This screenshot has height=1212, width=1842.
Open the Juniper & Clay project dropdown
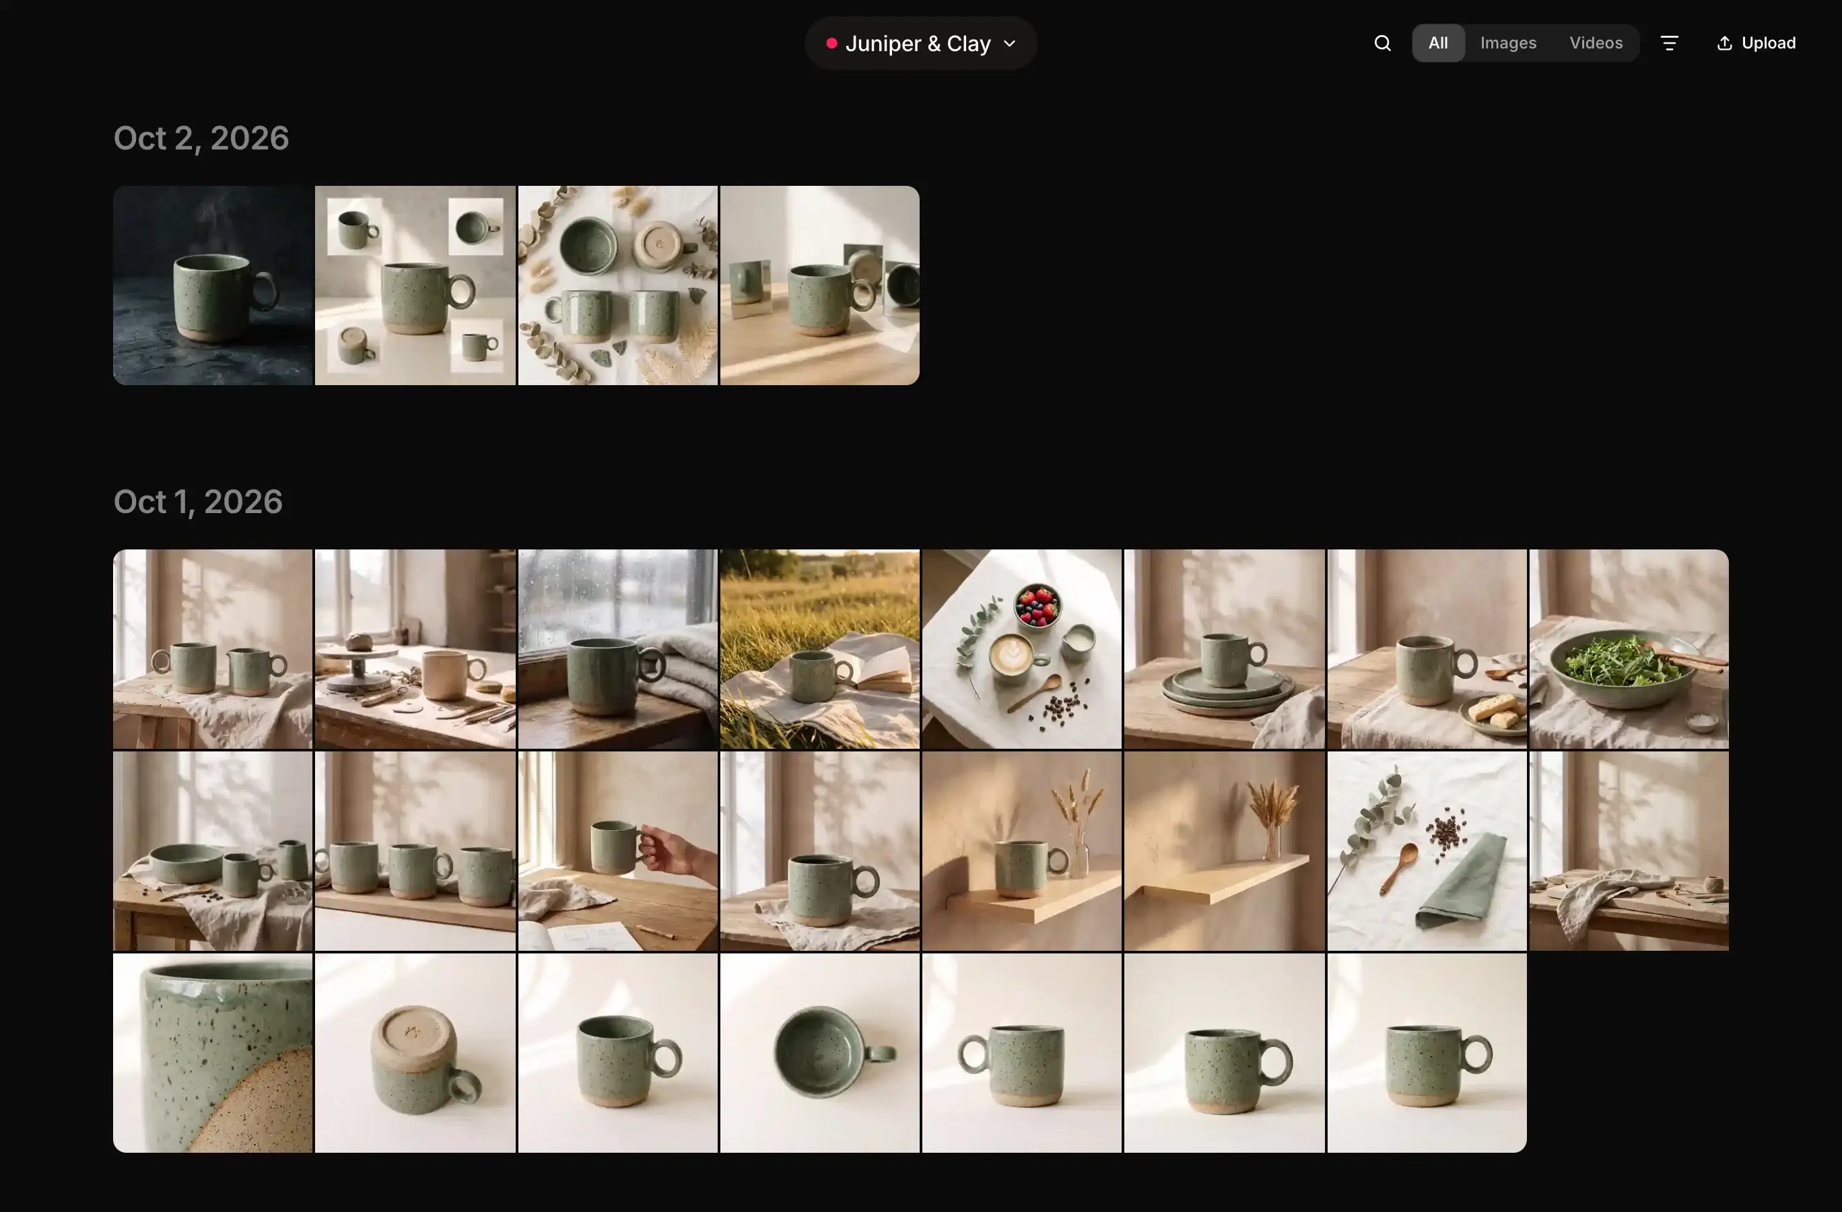(921, 43)
